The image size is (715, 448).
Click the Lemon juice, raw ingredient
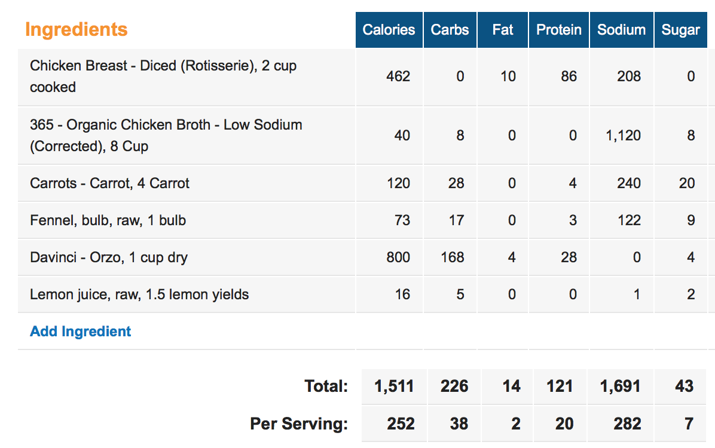pos(139,294)
